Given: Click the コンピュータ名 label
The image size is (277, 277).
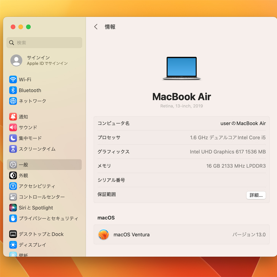Looking at the screenshot, I should point(113,123).
